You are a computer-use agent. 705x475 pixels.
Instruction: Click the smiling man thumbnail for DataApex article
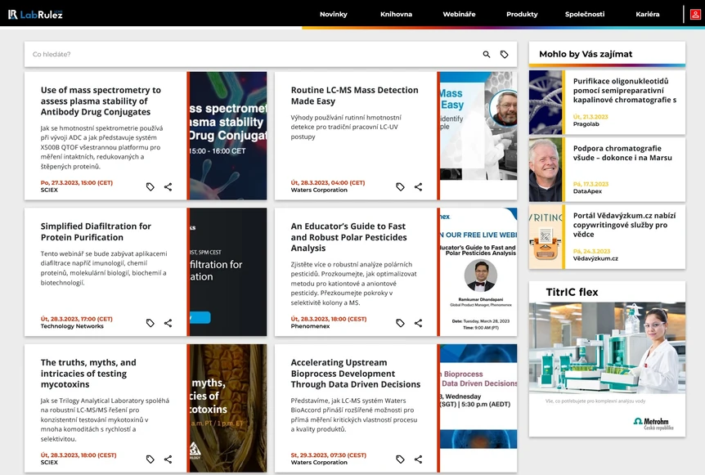(546, 170)
